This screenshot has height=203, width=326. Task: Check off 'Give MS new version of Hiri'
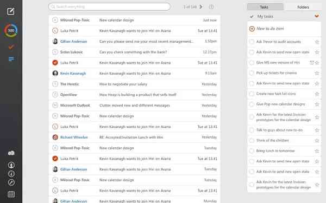click(252, 63)
